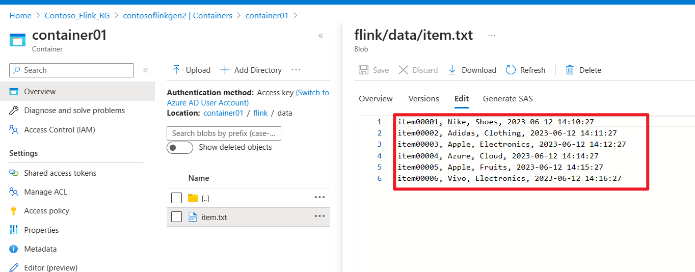Click the Refresh icon for the blob
695x272 pixels.
pos(511,70)
